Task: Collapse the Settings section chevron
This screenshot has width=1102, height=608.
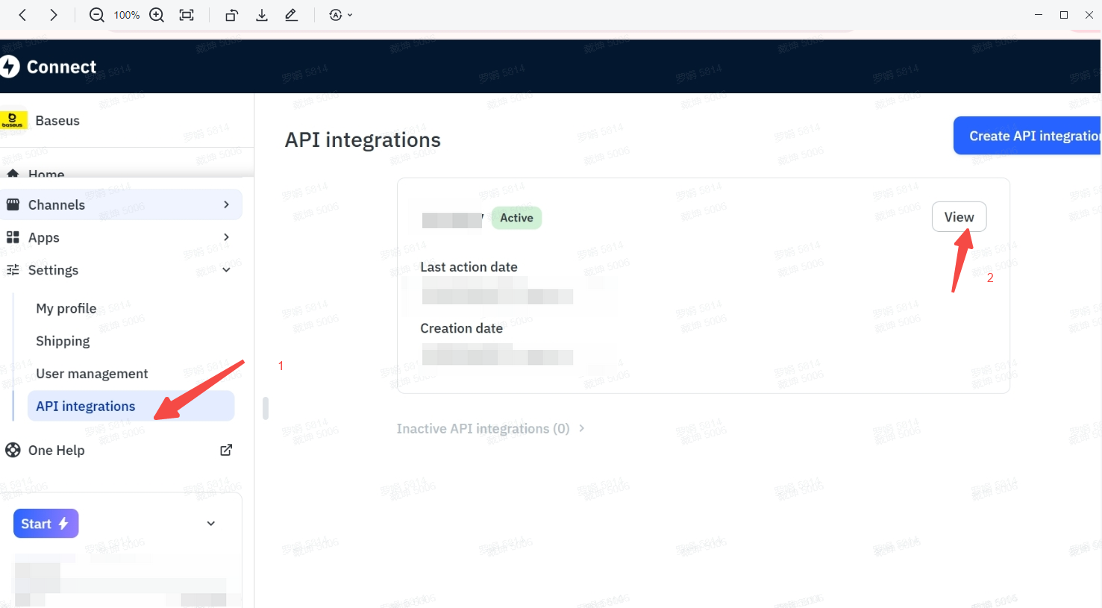Action: 227,270
